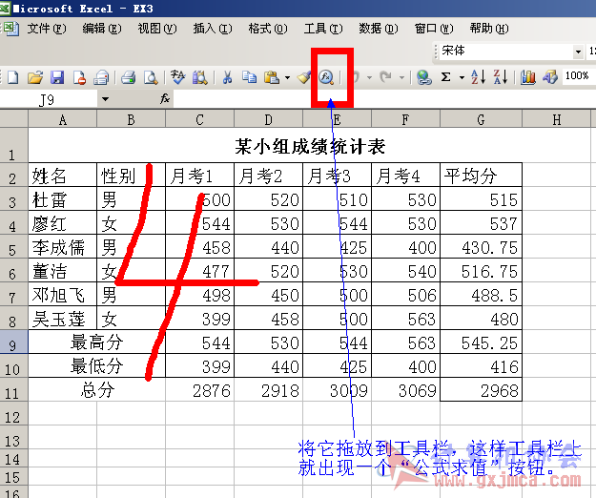The height and width of the screenshot is (498, 596).
Task: Click into the formula bar input area
Action: 384,99
